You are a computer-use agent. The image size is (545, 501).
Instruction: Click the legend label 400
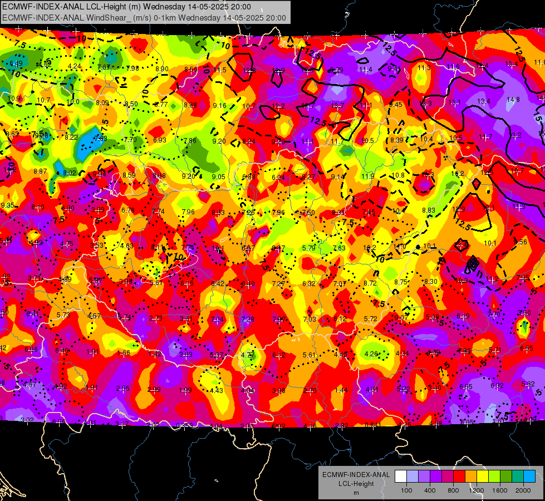coord(430,490)
